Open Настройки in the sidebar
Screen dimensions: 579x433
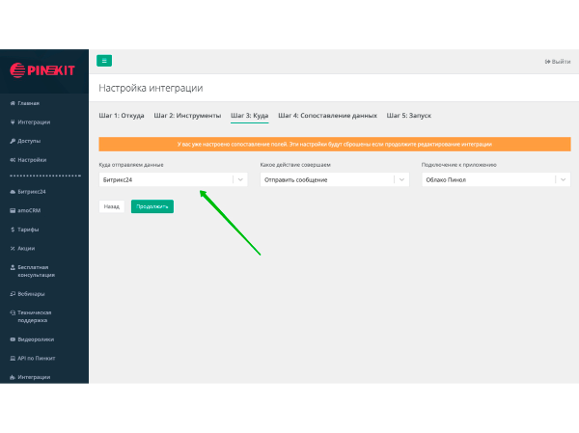[x=31, y=160]
